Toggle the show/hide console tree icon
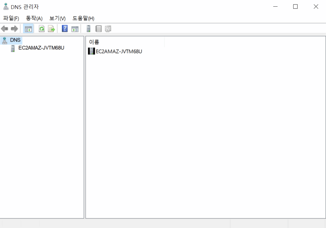Image resolution: width=326 pixels, height=228 pixels. [x=28, y=29]
